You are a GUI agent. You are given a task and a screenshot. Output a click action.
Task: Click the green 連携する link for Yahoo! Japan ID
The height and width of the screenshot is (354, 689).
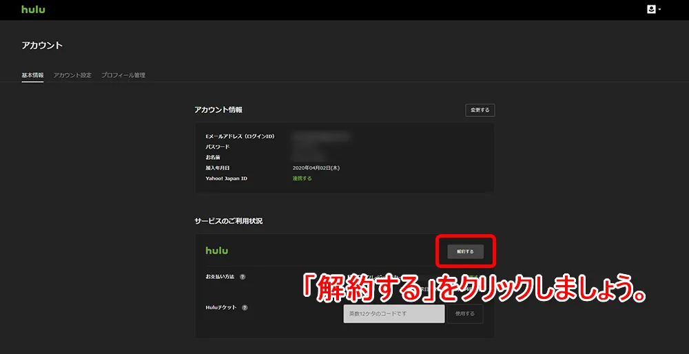pyautogui.click(x=302, y=178)
